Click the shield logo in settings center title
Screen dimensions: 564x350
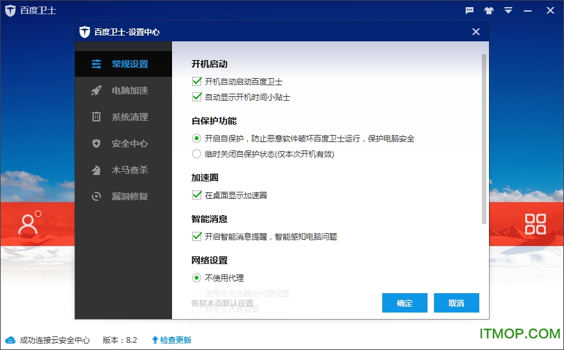85,32
